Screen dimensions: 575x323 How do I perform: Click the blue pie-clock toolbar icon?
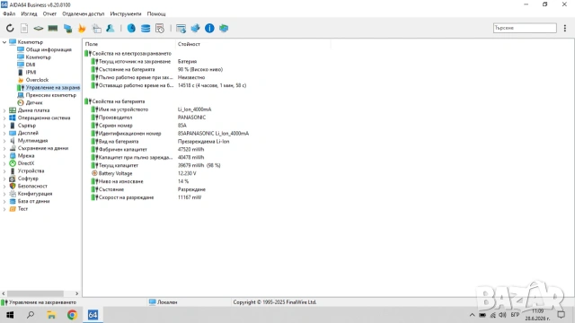click(131, 28)
